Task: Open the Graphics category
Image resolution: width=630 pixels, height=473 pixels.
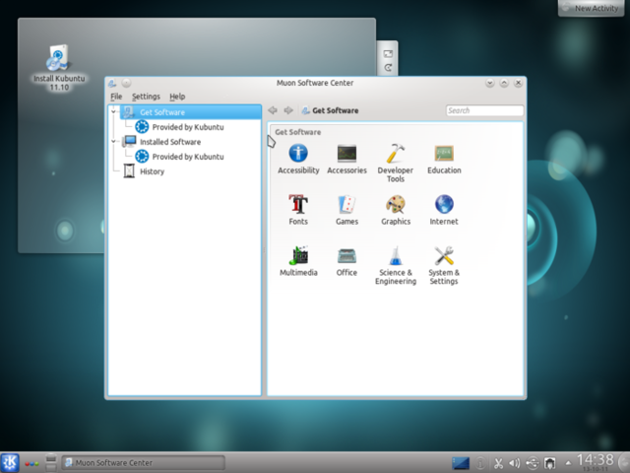Action: 396,210
